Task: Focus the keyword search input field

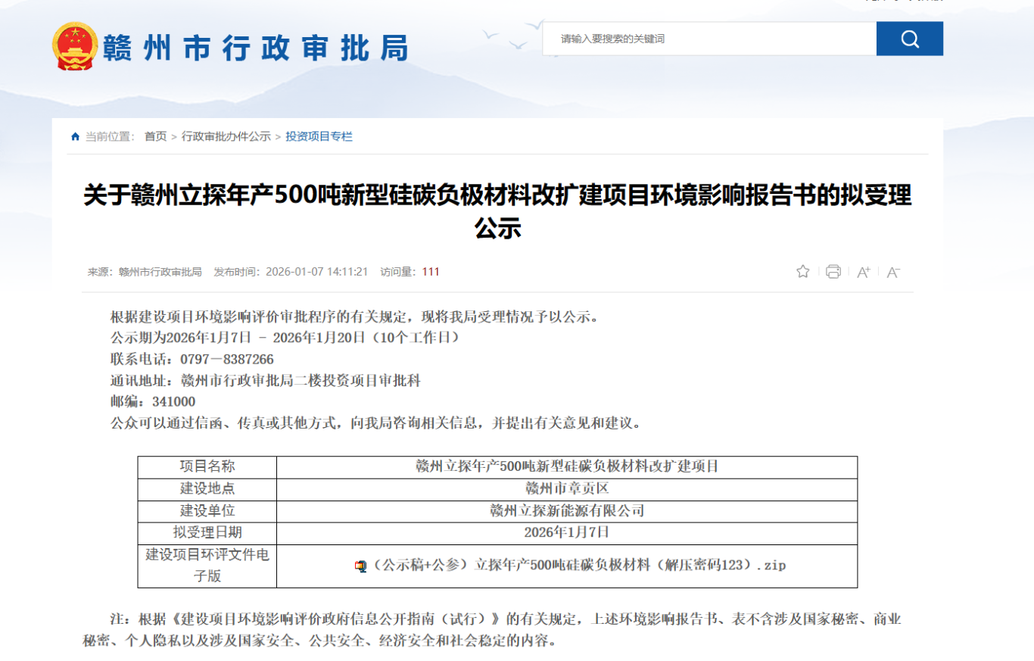Action: (x=709, y=39)
